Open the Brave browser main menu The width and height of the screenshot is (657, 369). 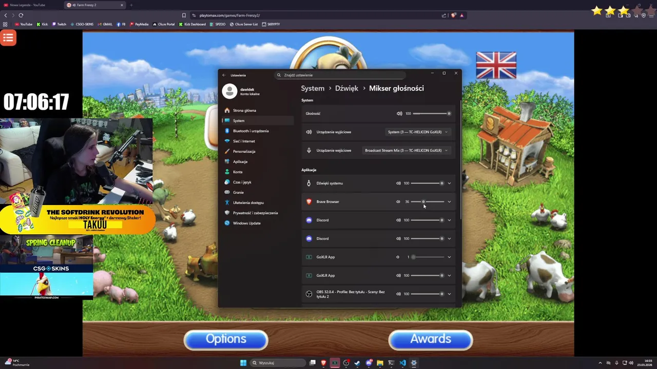(x=651, y=15)
